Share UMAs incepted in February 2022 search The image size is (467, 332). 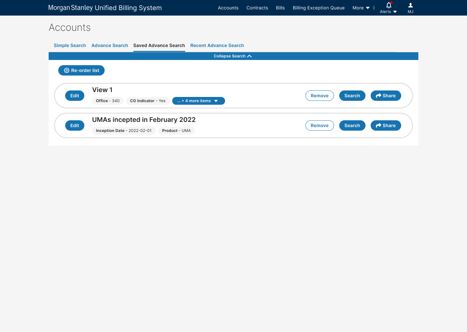coord(386,125)
